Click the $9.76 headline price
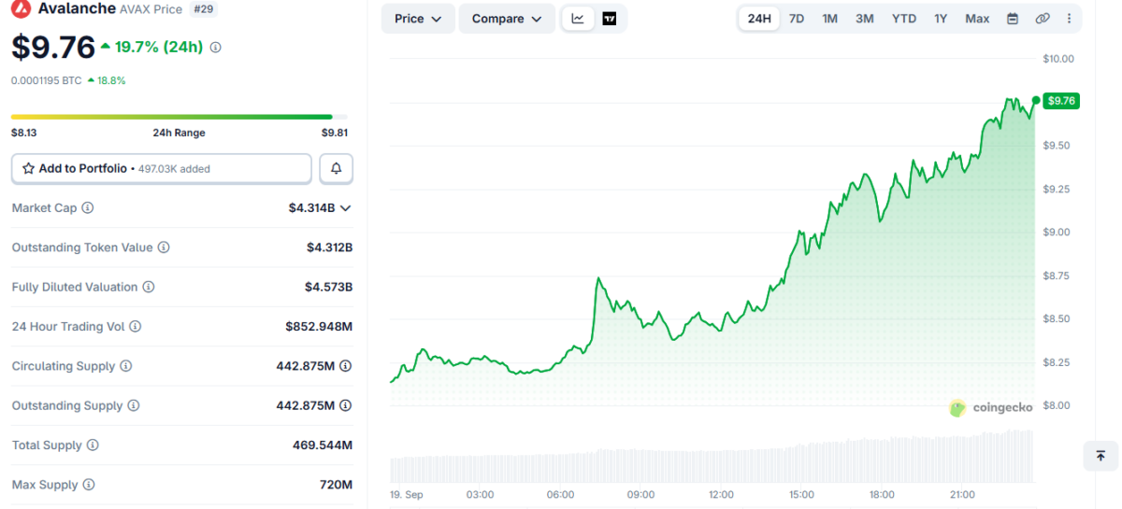This screenshot has width=1122, height=509. 53,47
